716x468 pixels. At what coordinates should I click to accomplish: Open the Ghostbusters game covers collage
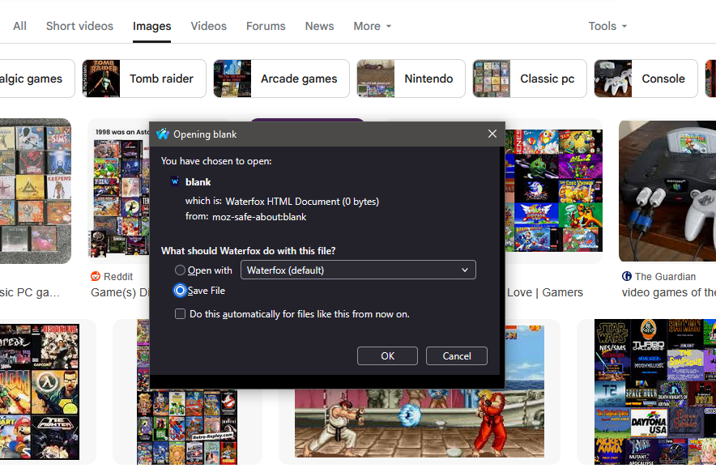coord(187,427)
